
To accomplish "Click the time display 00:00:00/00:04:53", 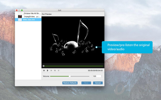I will (x=95, y=70).
